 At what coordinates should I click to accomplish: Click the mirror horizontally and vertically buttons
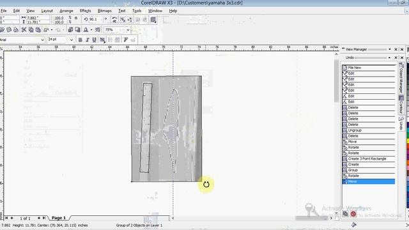[114, 20]
